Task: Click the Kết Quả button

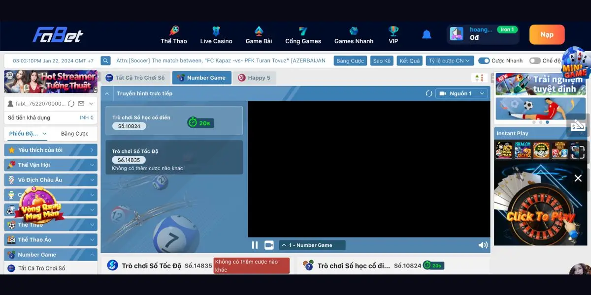Action: pyautogui.click(x=409, y=60)
